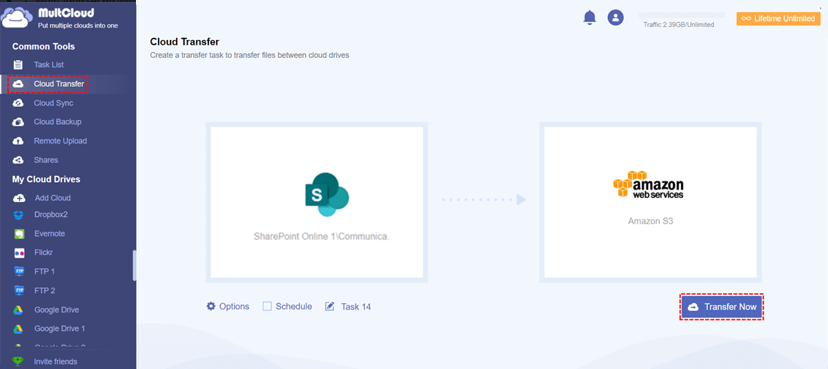Screen dimensions: 828x369
Task: Click the Google Drive triangle icon
Action: [19, 310]
